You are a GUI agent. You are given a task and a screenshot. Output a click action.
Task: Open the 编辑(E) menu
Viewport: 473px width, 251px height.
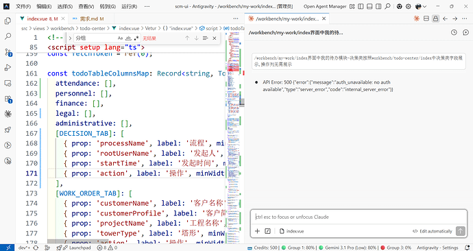point(44,6)
